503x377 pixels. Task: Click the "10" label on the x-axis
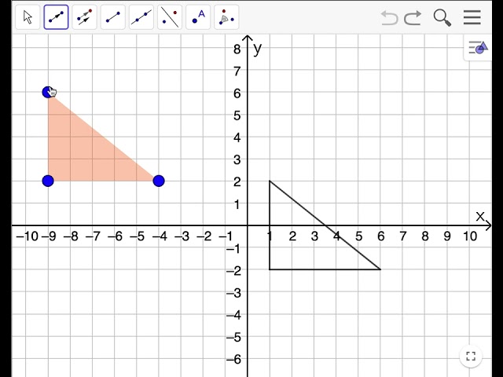(x=470, y=236)
